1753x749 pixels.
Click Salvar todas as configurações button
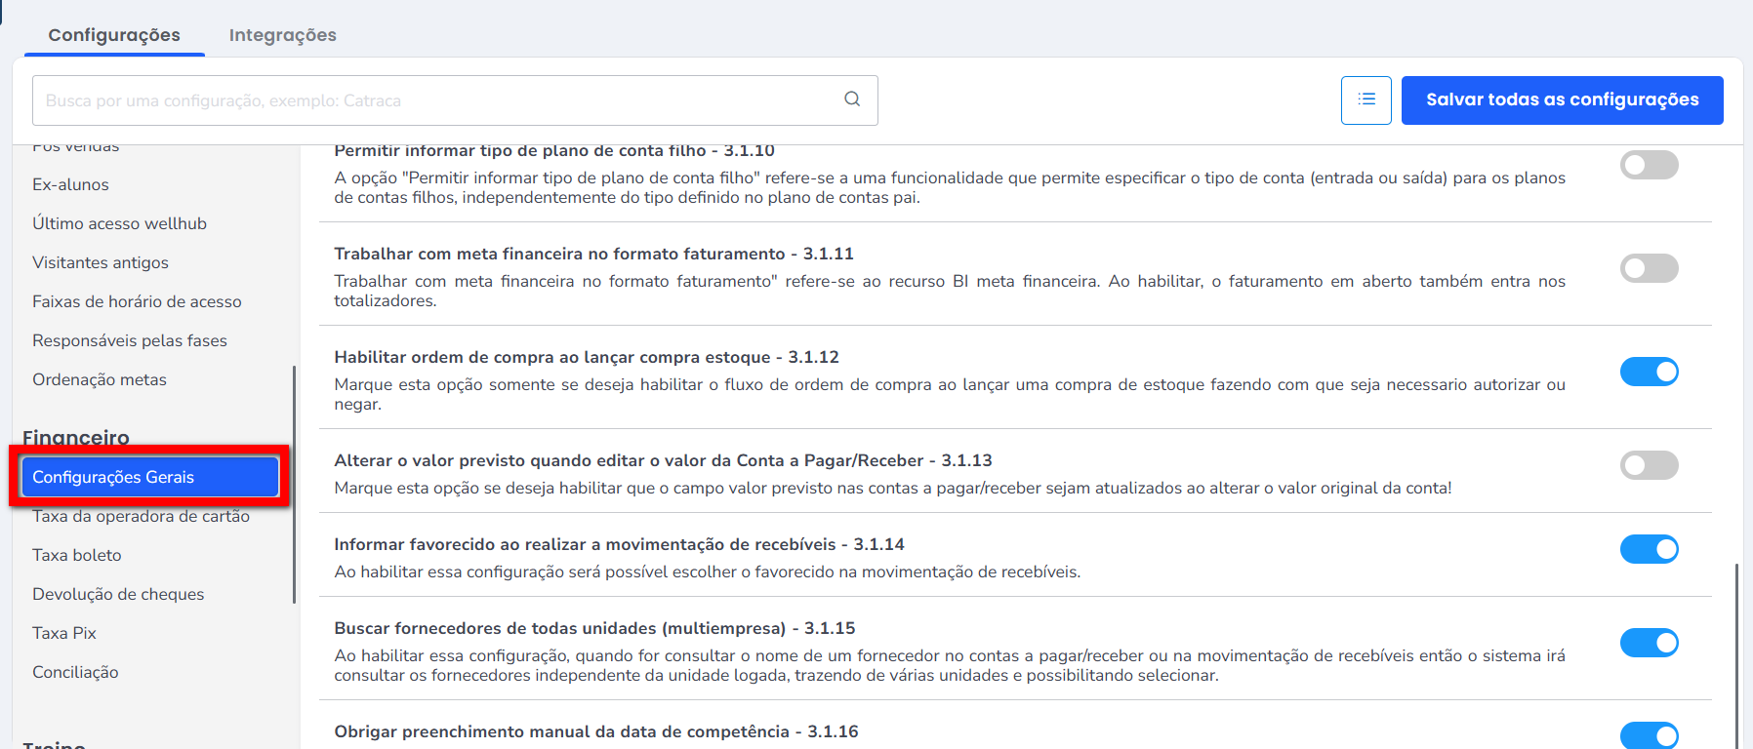1562,100
